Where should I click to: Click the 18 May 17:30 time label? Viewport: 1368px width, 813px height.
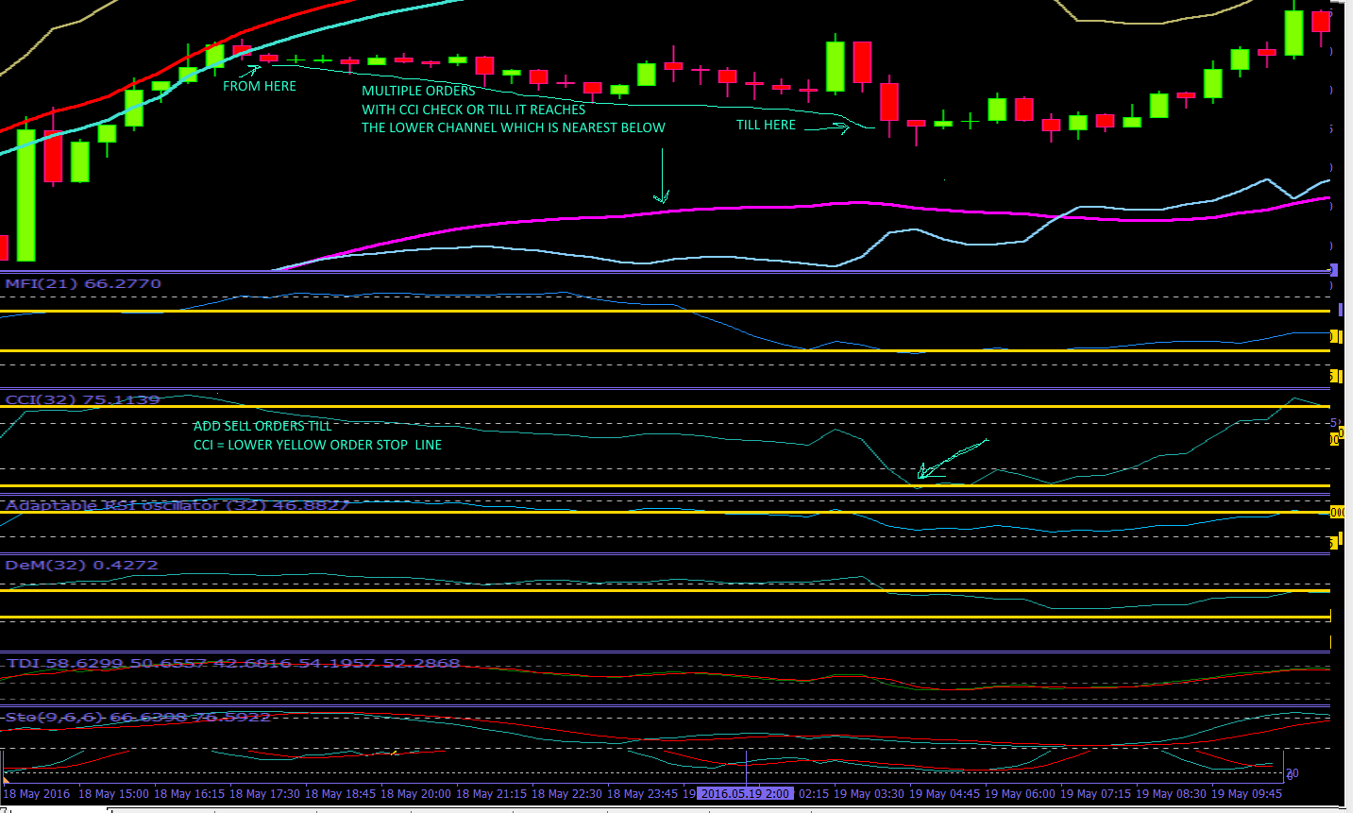(x=264, y=793)
